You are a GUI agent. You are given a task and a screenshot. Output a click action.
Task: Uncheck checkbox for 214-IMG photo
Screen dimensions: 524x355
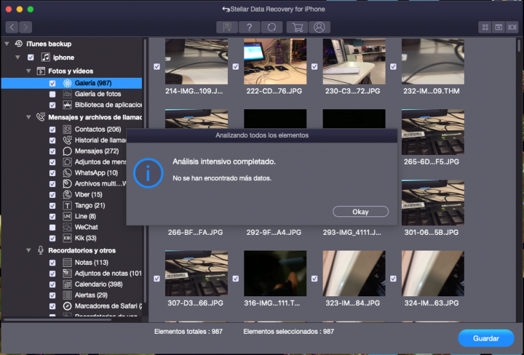157,66
